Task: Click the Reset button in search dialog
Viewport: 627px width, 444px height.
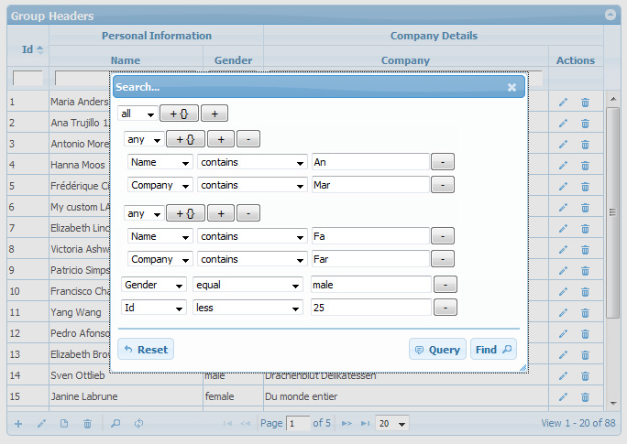Action: click(x=146, y=350)
